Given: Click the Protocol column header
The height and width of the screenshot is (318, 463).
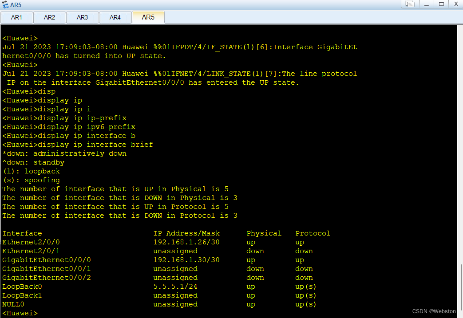Looking at the screenshot, I should 313,233.
